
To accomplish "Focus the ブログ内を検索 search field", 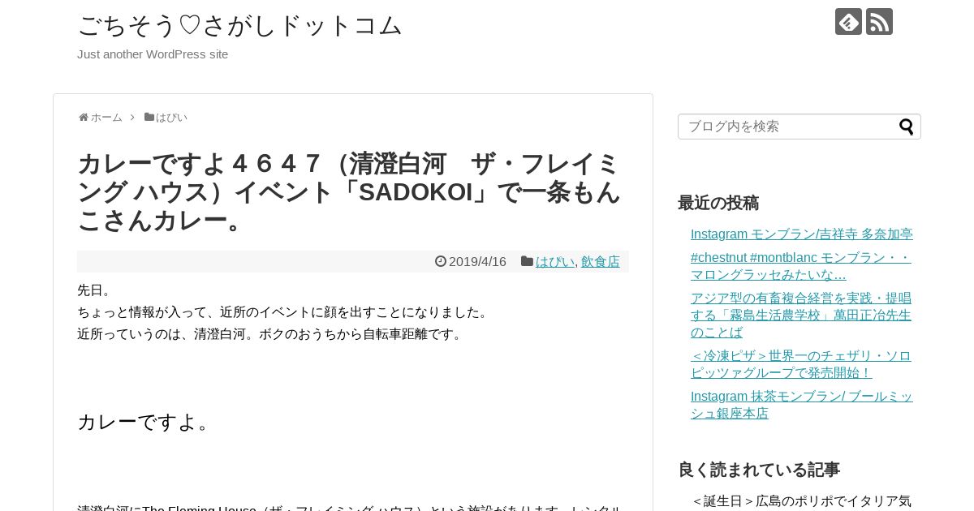I will coord(799,127).
